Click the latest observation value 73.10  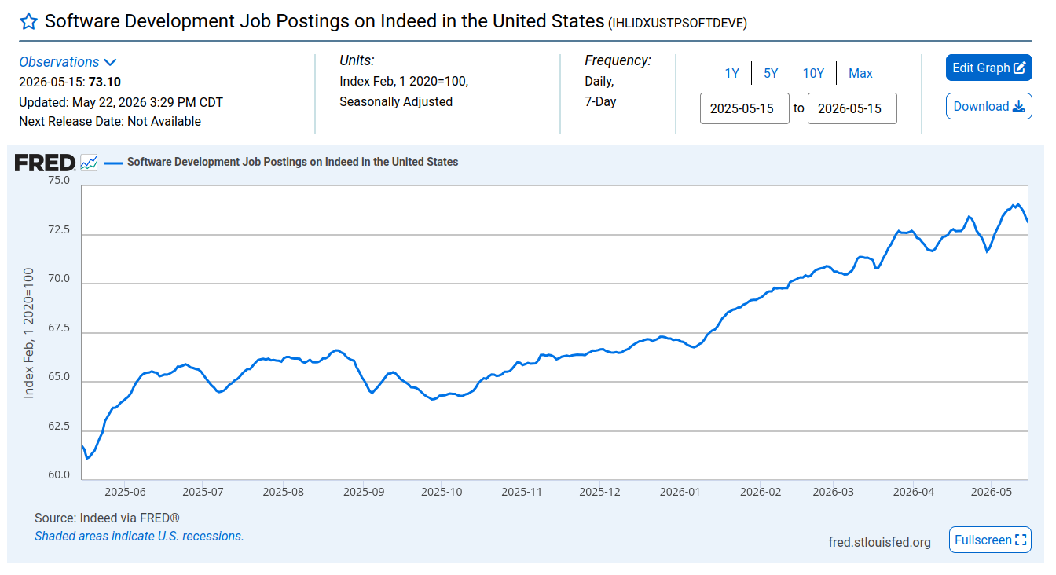(x=104, y=82)
